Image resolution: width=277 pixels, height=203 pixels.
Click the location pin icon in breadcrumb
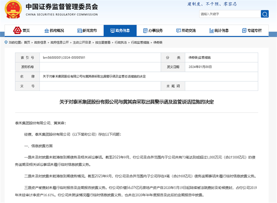coord(6,42)
